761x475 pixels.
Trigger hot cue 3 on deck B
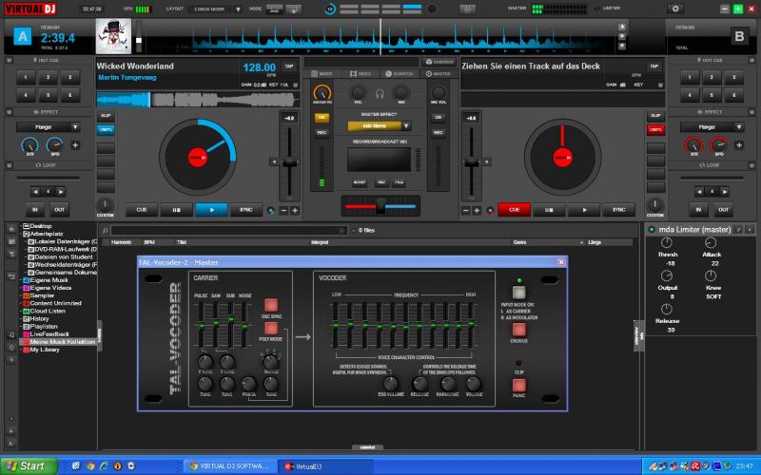click(733, 77)
